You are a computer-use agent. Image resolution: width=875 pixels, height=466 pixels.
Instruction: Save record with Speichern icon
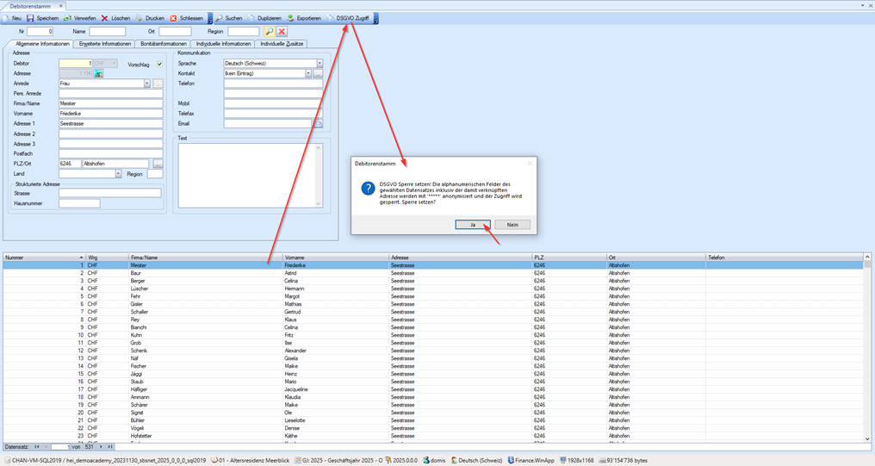(31, 18)
